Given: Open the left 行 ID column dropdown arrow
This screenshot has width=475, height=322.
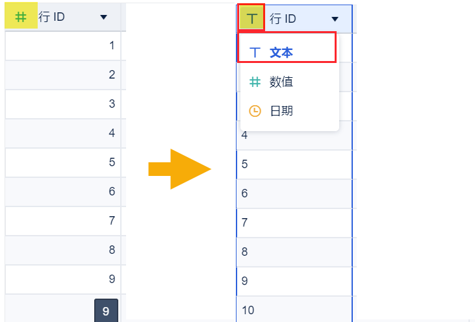Looking at the screenshot, I should [103, 18].
